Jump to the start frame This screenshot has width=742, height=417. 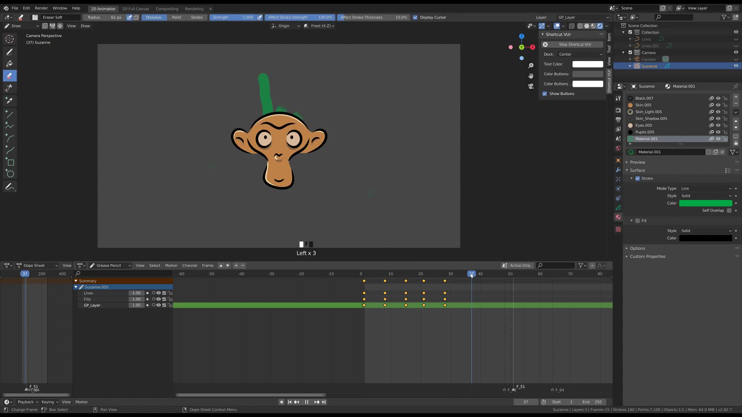tap(289, 402)
